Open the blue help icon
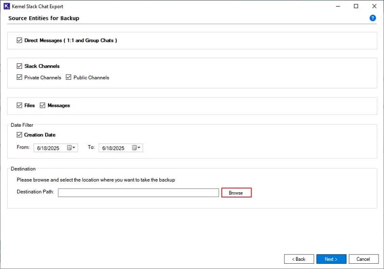The width and height of the screenshot is (384, 269). point(372,18)
